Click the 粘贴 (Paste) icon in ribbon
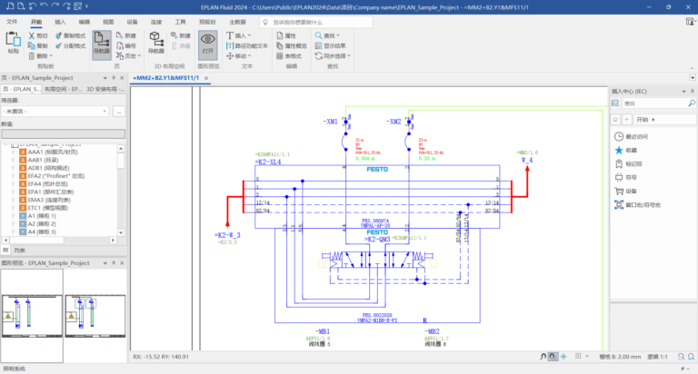The width and height of the screenshot is (698, 374). (x=13, y=39)
